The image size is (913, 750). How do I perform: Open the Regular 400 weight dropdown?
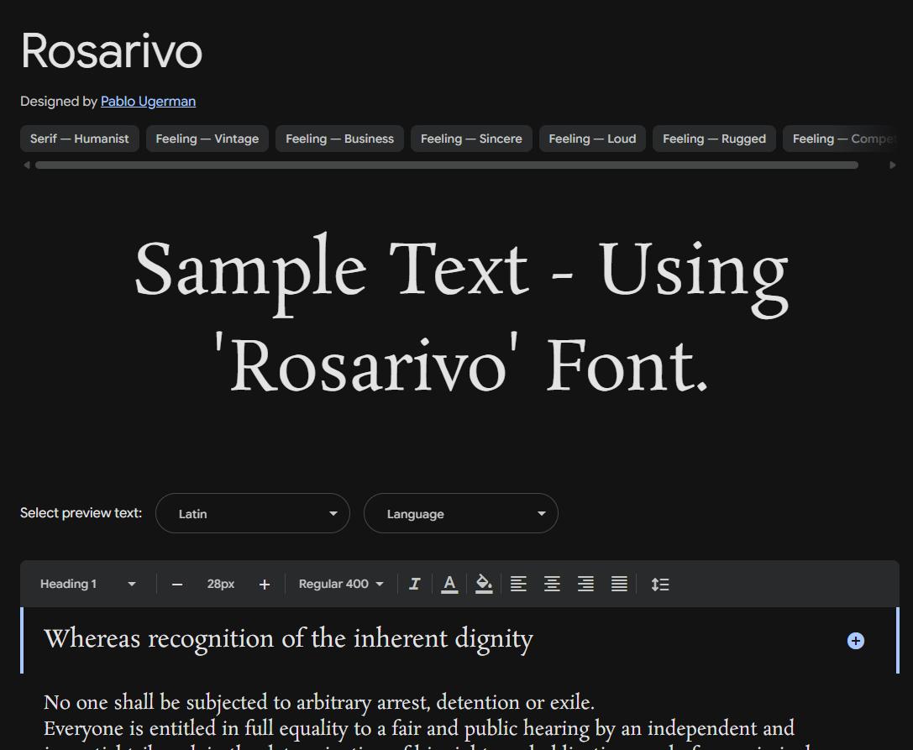click(x=341, y=584)
